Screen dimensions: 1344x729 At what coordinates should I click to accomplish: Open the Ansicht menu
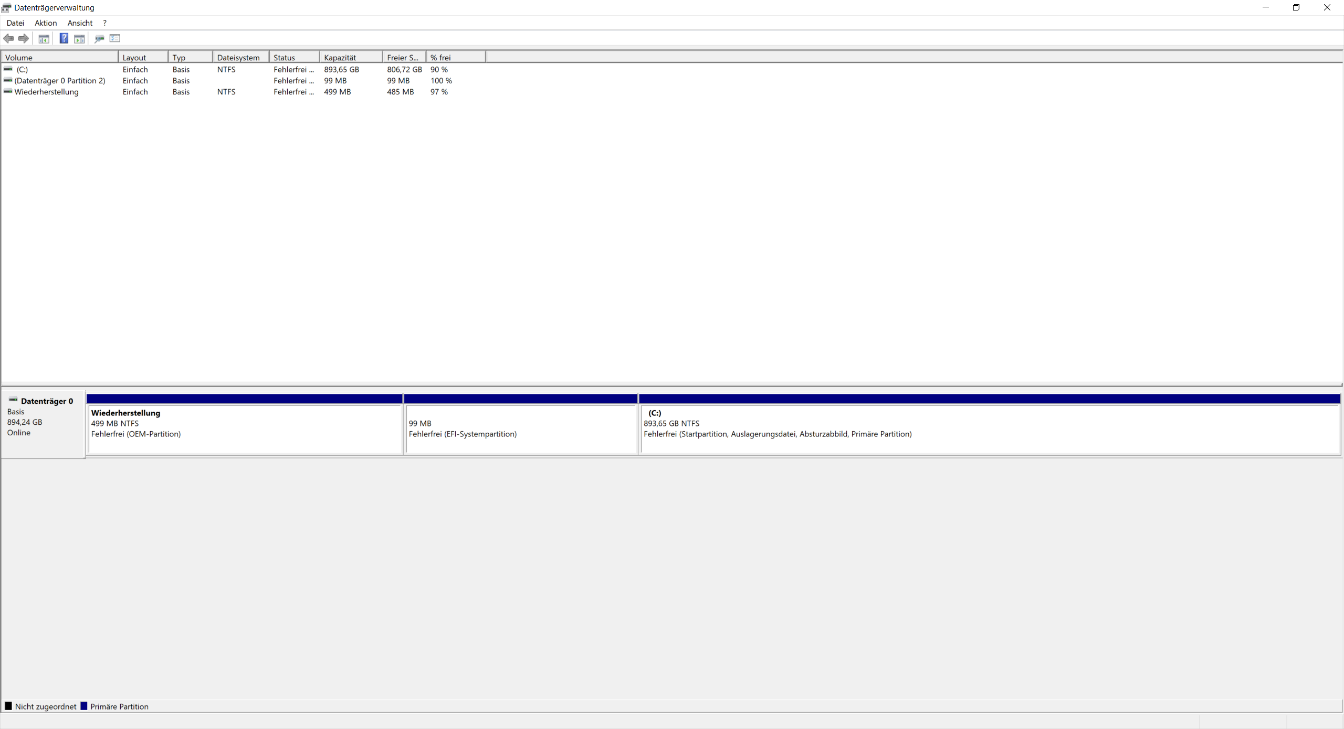[80, 23]
